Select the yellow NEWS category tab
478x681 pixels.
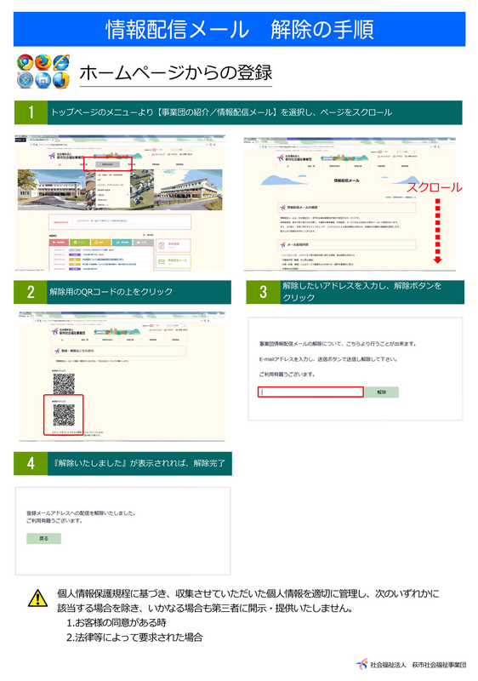100,243
